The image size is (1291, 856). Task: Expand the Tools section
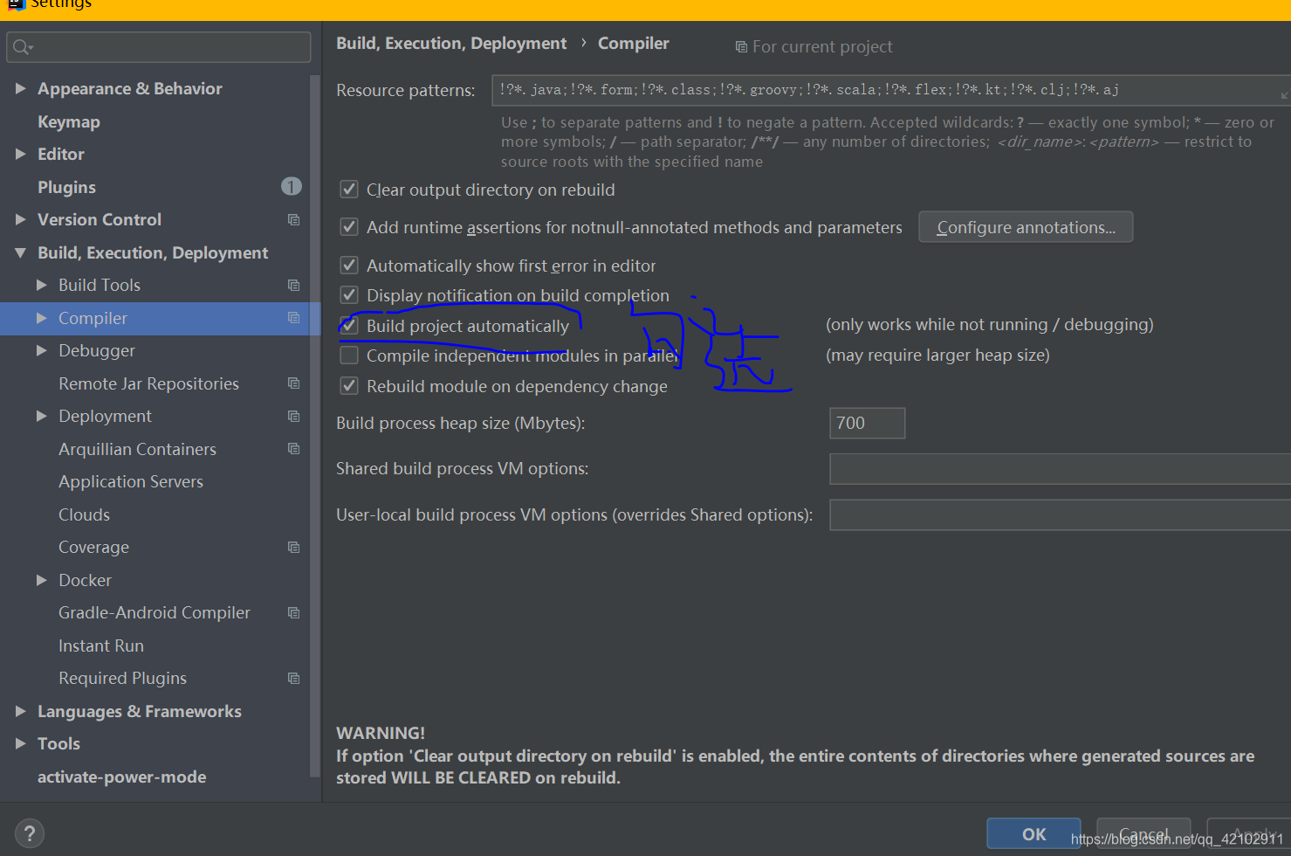pos(20,743)
